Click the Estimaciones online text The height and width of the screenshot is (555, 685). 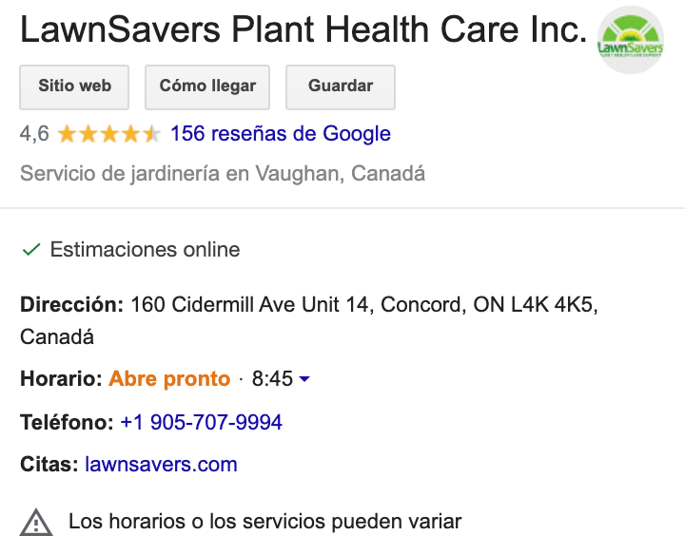coord(145,250)
